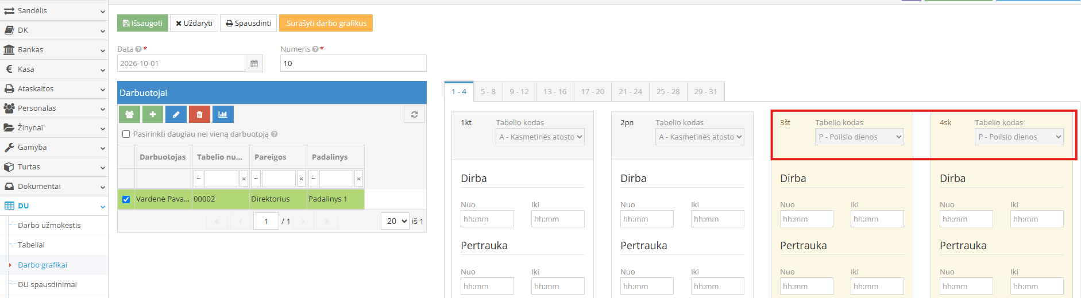
Task: Click Pertrauka Nuo time field for 3št
Action: point(806,286)
